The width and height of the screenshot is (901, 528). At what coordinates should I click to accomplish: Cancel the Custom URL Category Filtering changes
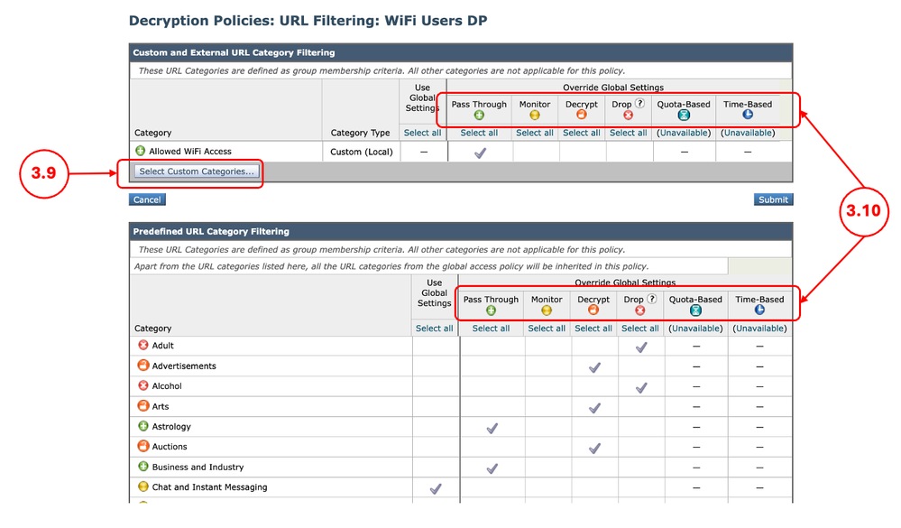pyautogui.click(x=146, y=199)
